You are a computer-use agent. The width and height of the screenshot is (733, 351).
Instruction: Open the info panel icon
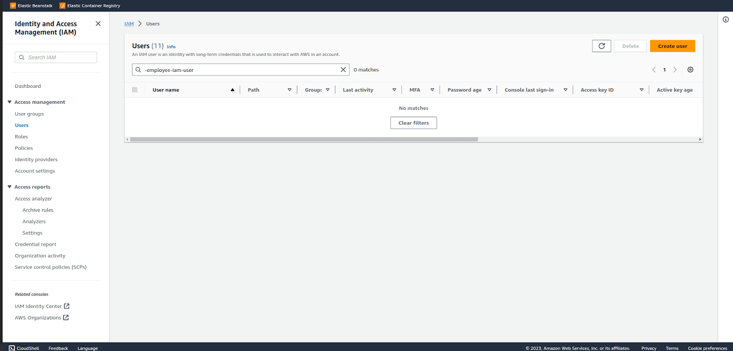[726, 19]
